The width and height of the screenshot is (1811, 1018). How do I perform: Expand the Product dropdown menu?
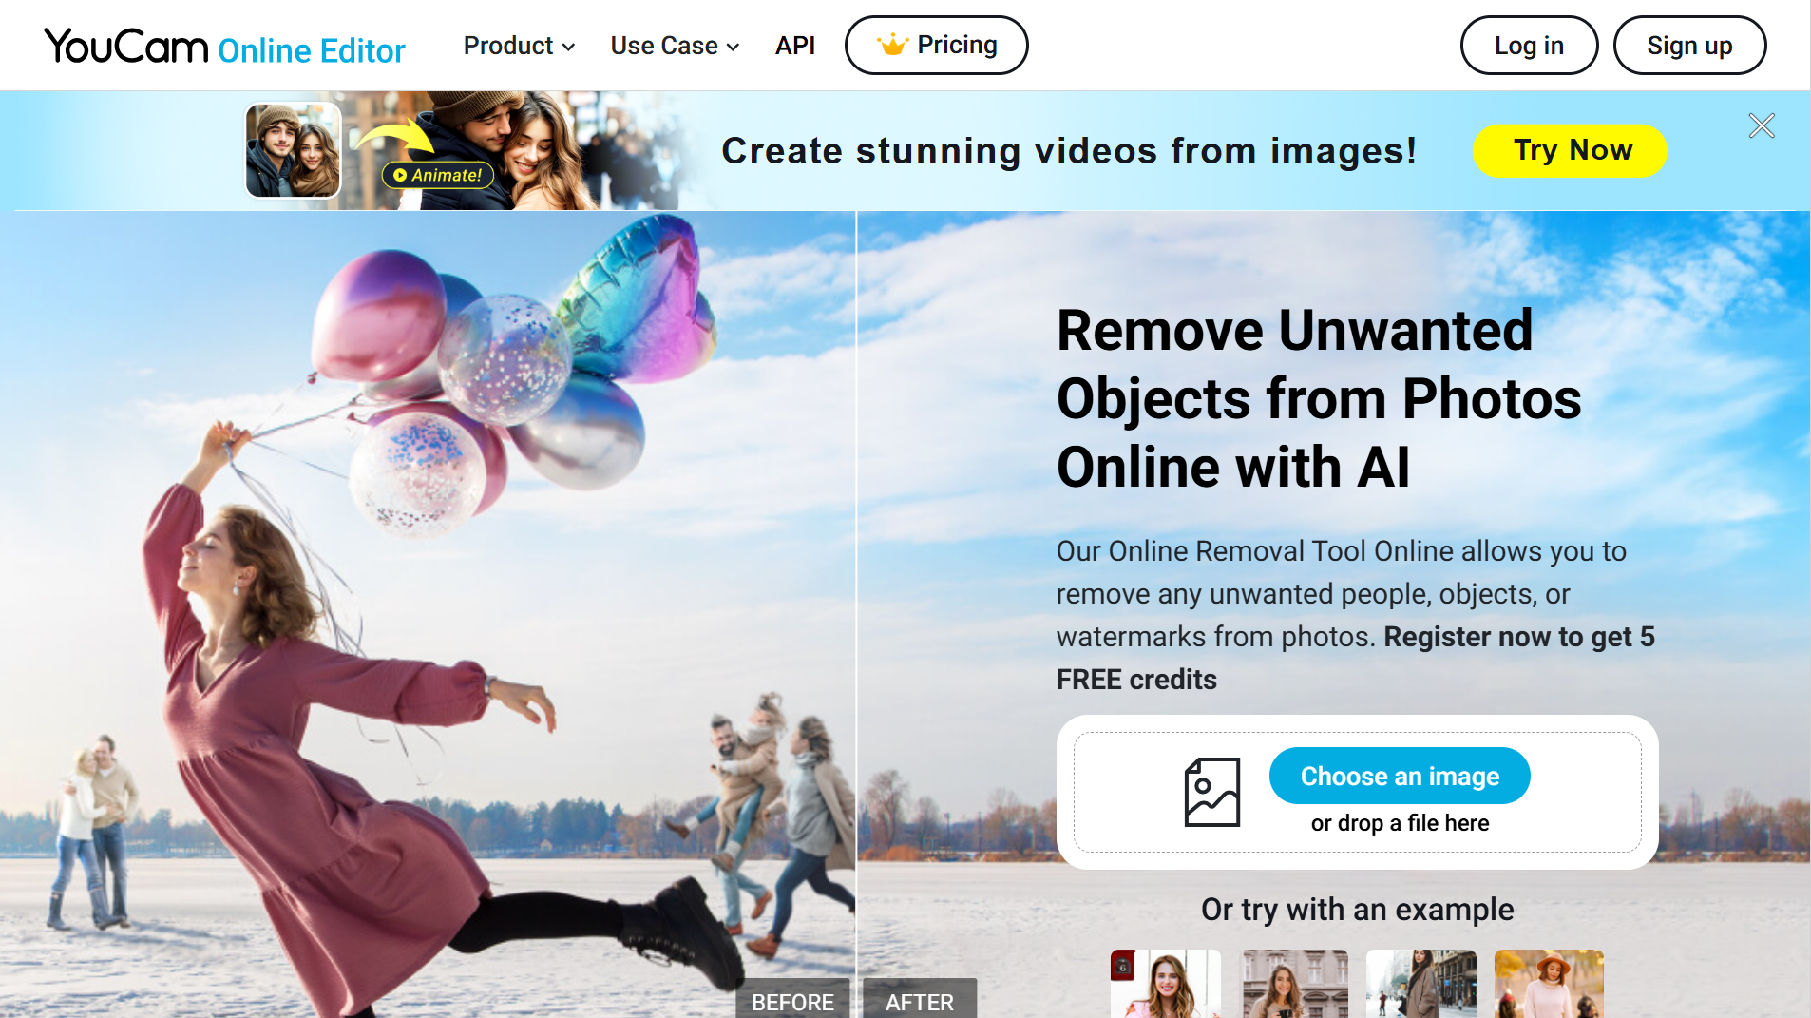click(x=519, y=46)
